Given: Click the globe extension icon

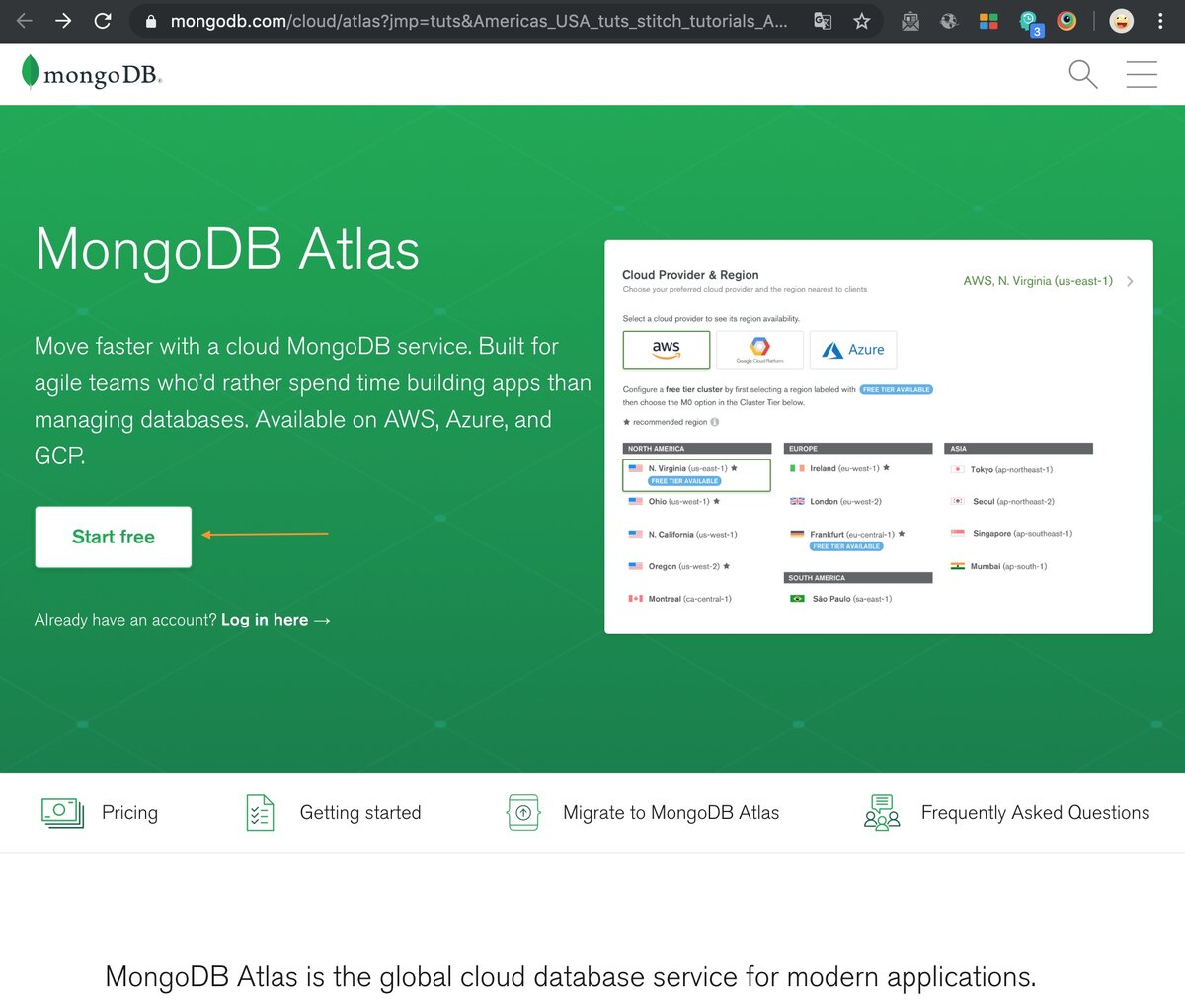Looking at the screenshot, I should (x=949, y=21).
